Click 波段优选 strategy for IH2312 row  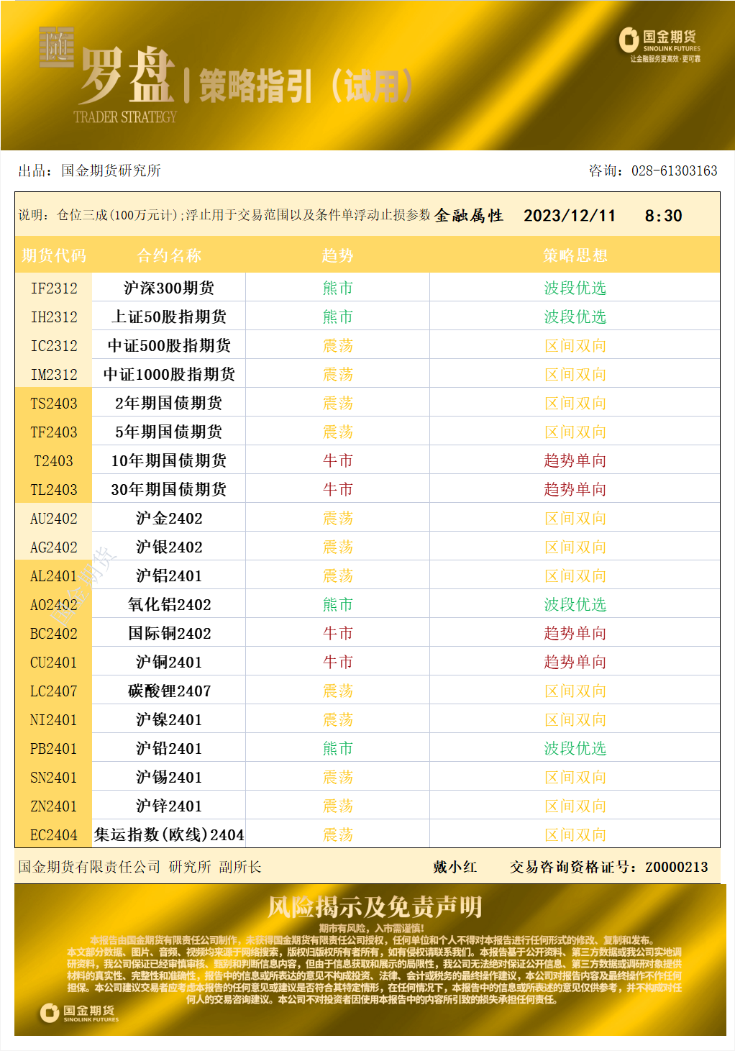(x=575, y=317)
